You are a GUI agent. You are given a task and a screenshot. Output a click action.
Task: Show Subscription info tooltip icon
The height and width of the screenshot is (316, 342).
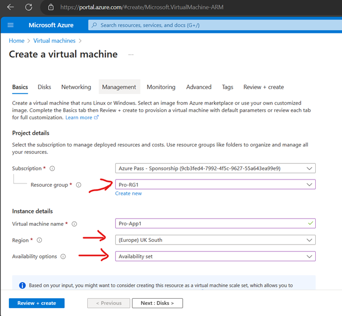pos(52,168)
